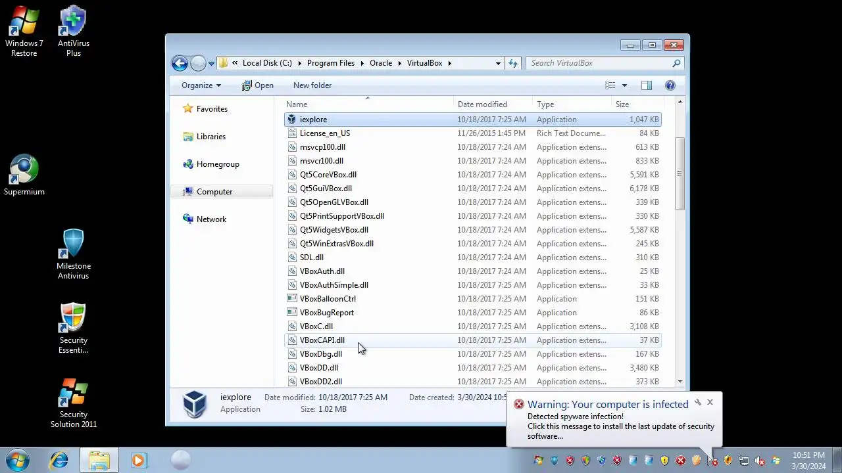The width and height of the screenshot is (842, 473).
Task: Open the Security Solution 2011 desktop icon
Action: coord(73,403)
